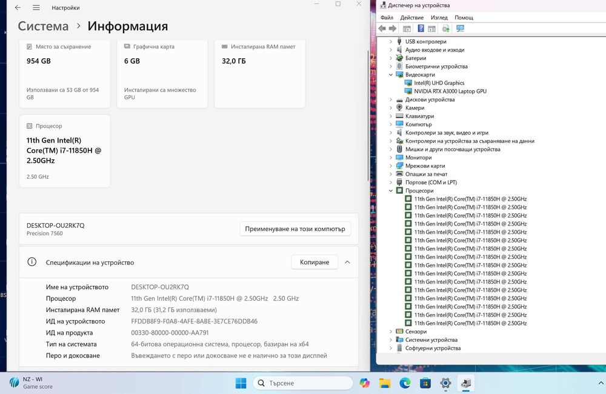Toggle the console tree pane toolbar icon
Screen dimensions: 606x394
(x=407, y=28)
